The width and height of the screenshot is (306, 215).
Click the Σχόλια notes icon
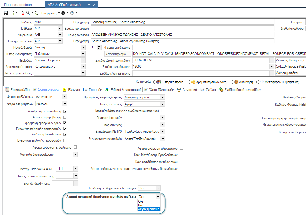202,89
